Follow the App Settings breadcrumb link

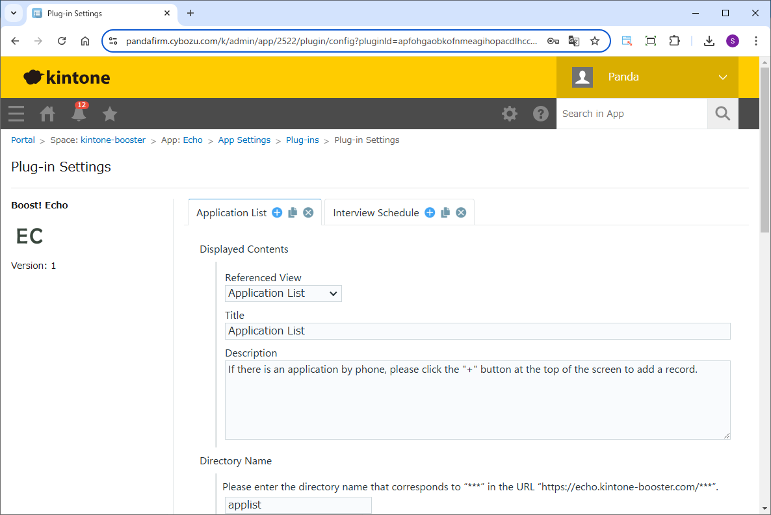pyautogui.click(x=244, y=140)
